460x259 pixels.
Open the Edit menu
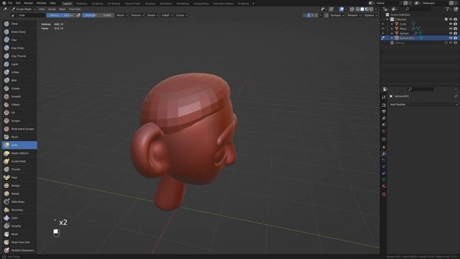pos(18,3)
